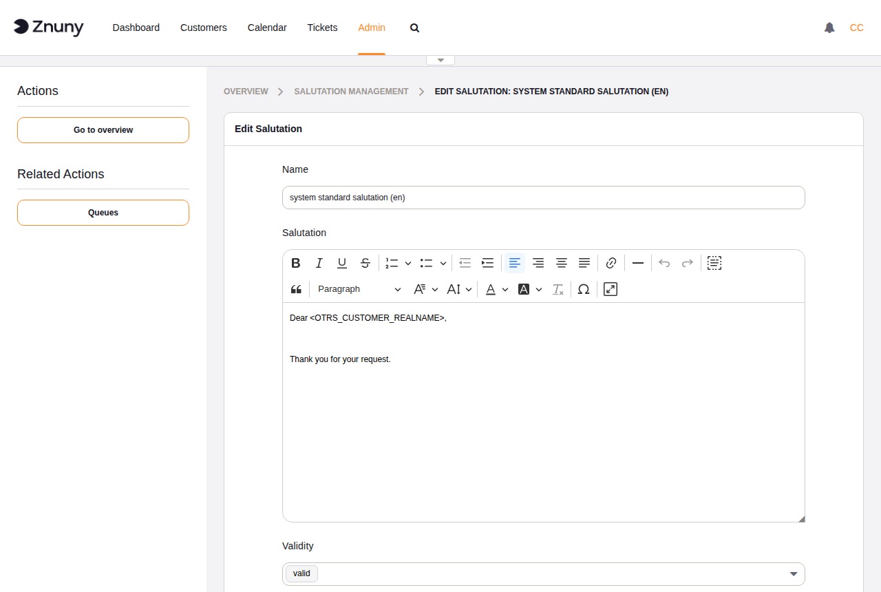Click the Znuny logo
881x592 pixels.
49,27
